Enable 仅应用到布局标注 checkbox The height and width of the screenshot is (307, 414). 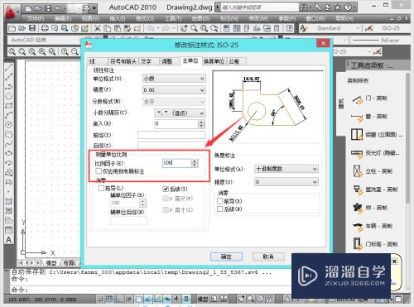[99, 171]
